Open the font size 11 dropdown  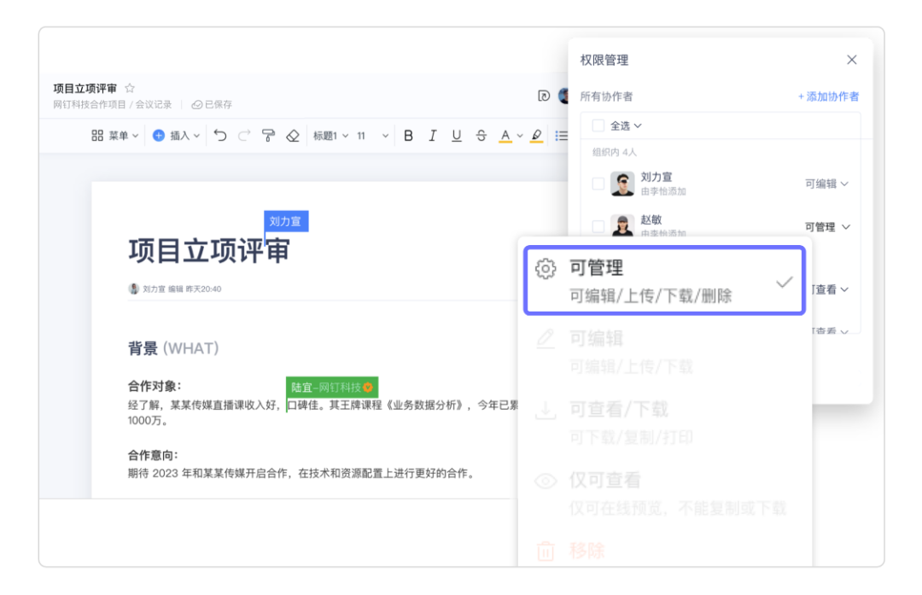[372, 136]
